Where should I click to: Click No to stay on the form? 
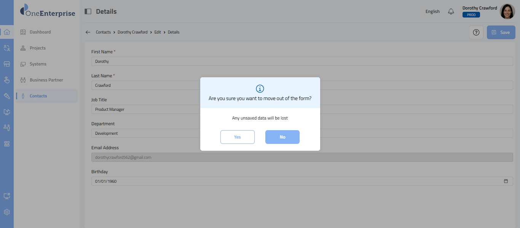coord(282,137)
